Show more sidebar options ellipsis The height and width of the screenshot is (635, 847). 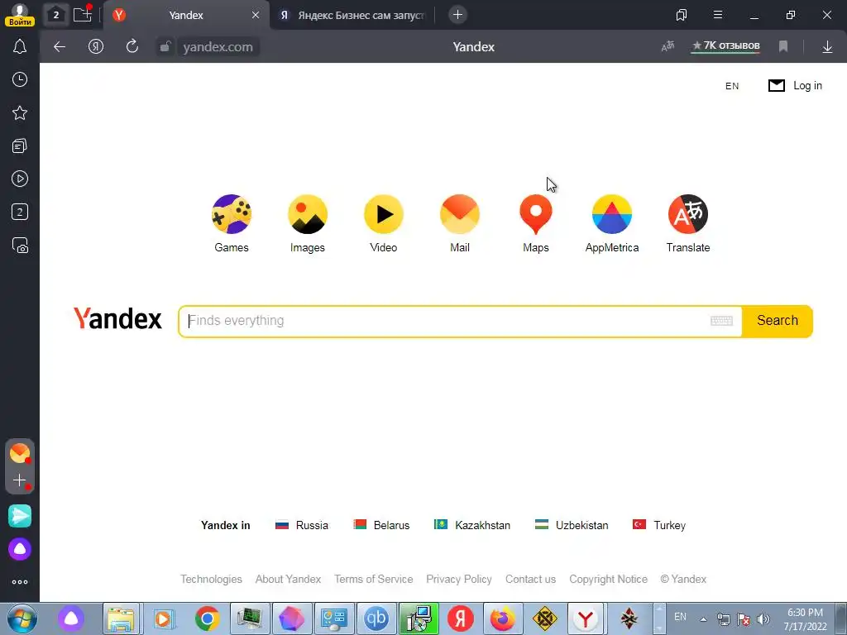(x=20, y=582)
